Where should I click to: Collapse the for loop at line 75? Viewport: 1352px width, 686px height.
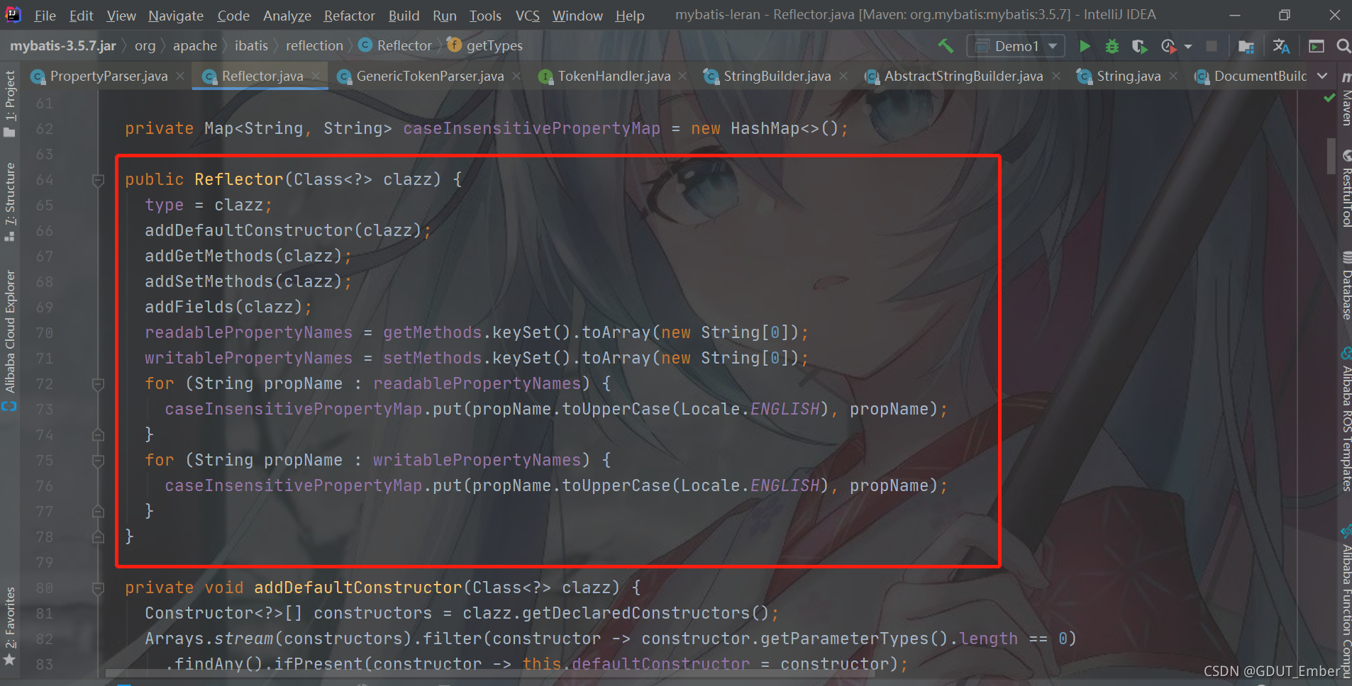point(98,461)
